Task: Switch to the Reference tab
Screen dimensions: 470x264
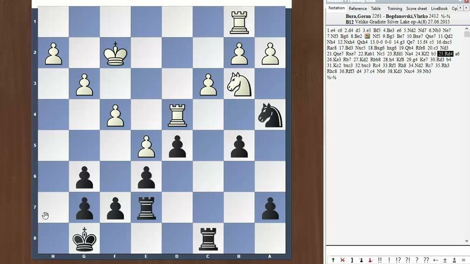Action: click(x=357, y=9)
